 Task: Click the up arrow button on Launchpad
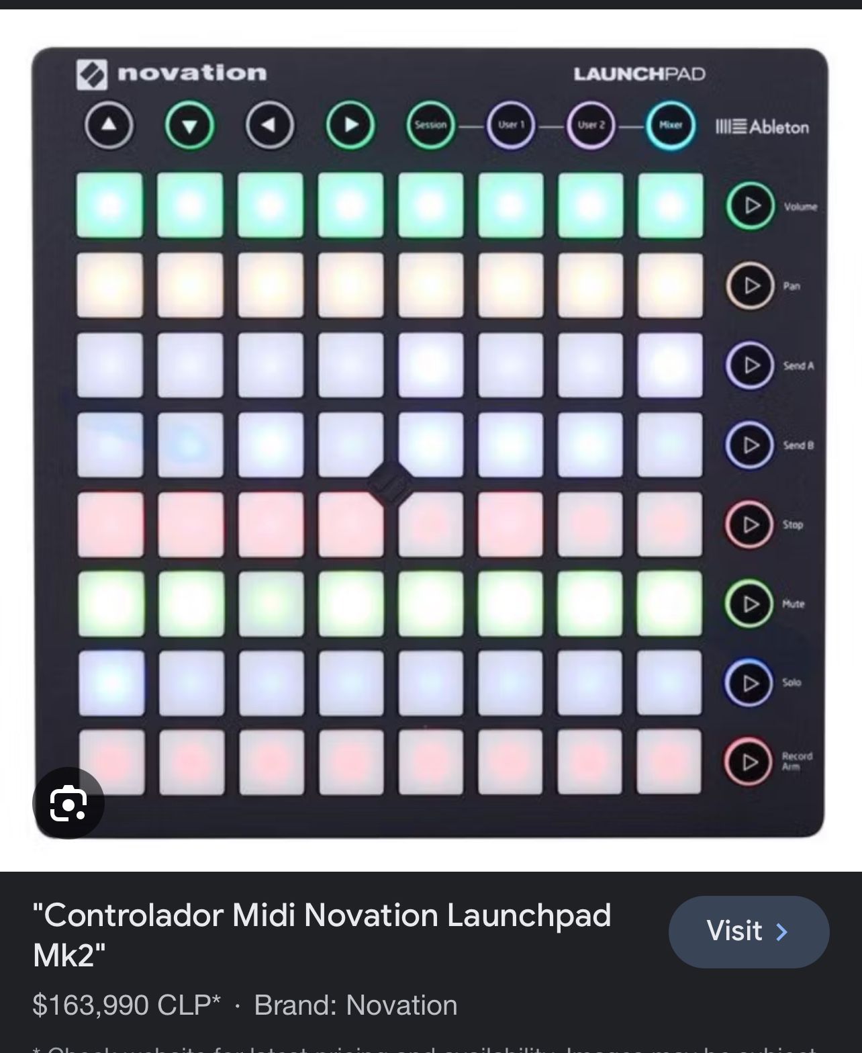109,125
